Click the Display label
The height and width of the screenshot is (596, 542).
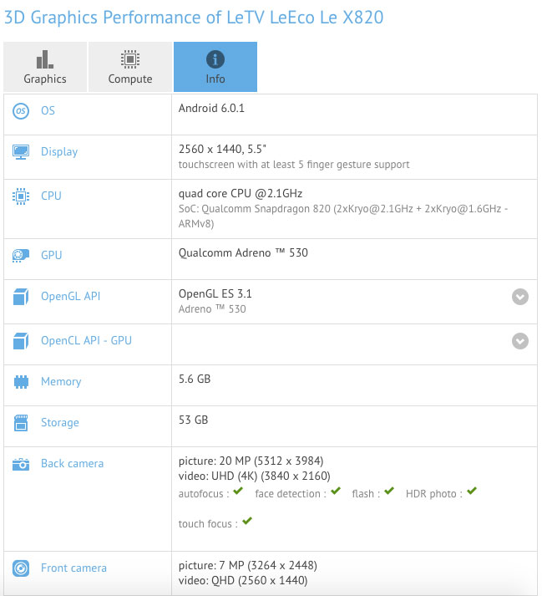pos(59,151)
